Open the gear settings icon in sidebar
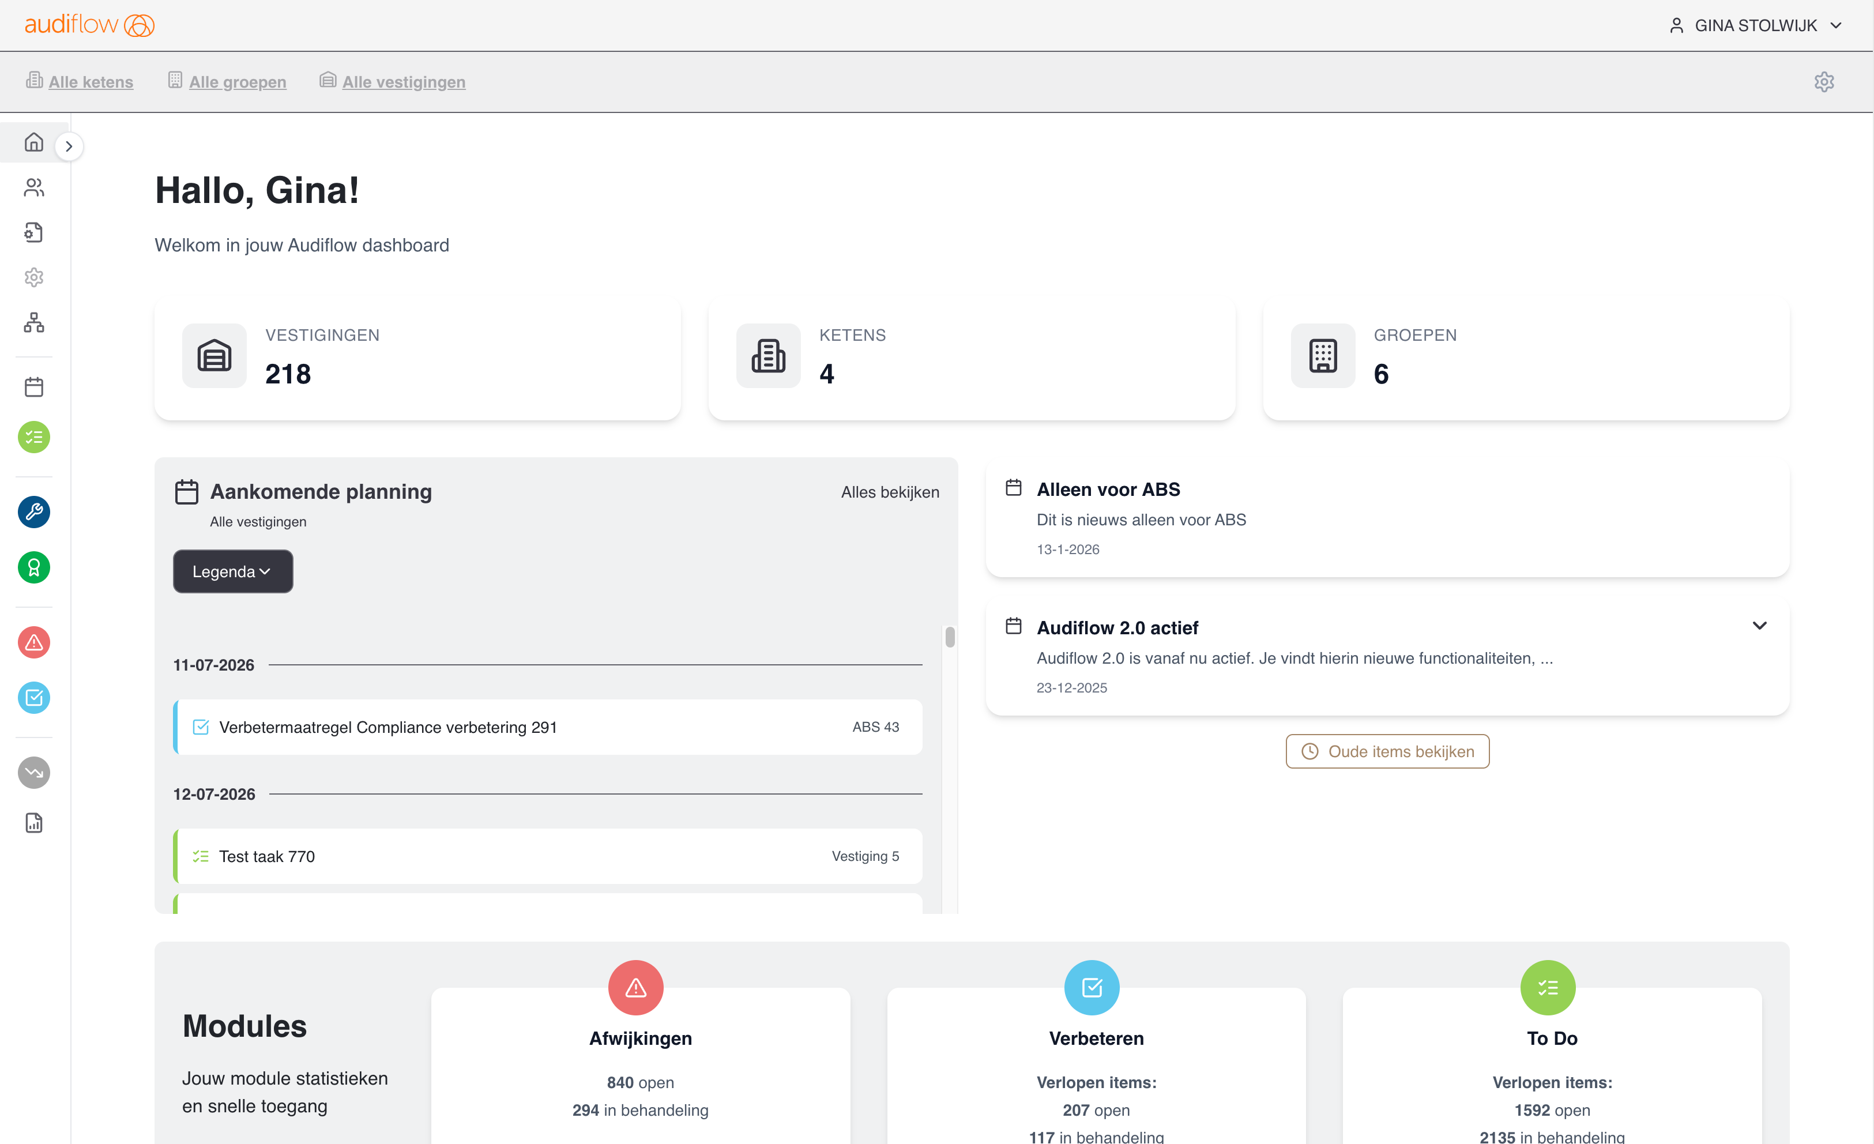This screenshot has height=1144, width=1874. coord(33,277)
